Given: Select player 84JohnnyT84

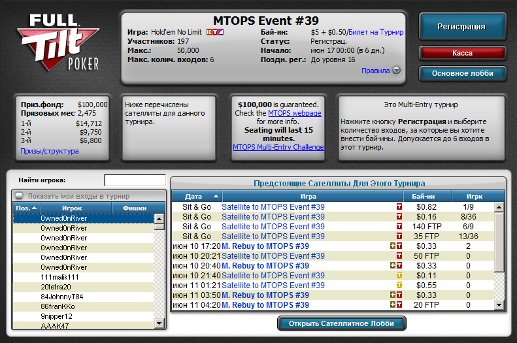Looking at the screenshot, I should click(x=84, y=297).
